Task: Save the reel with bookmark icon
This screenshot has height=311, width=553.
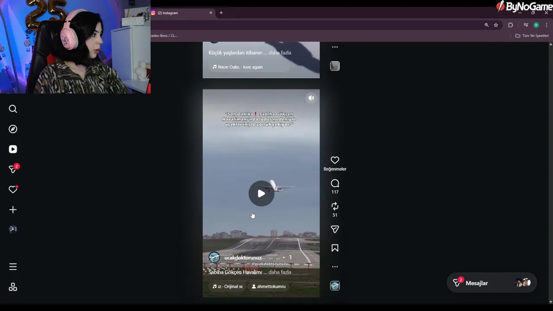Action: pyautogui.click(x=335, y=248)
